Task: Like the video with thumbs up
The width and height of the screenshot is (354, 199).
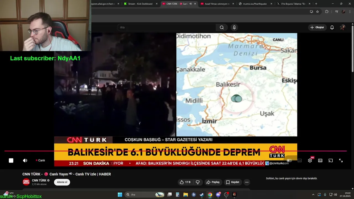Action: [185, 182]
